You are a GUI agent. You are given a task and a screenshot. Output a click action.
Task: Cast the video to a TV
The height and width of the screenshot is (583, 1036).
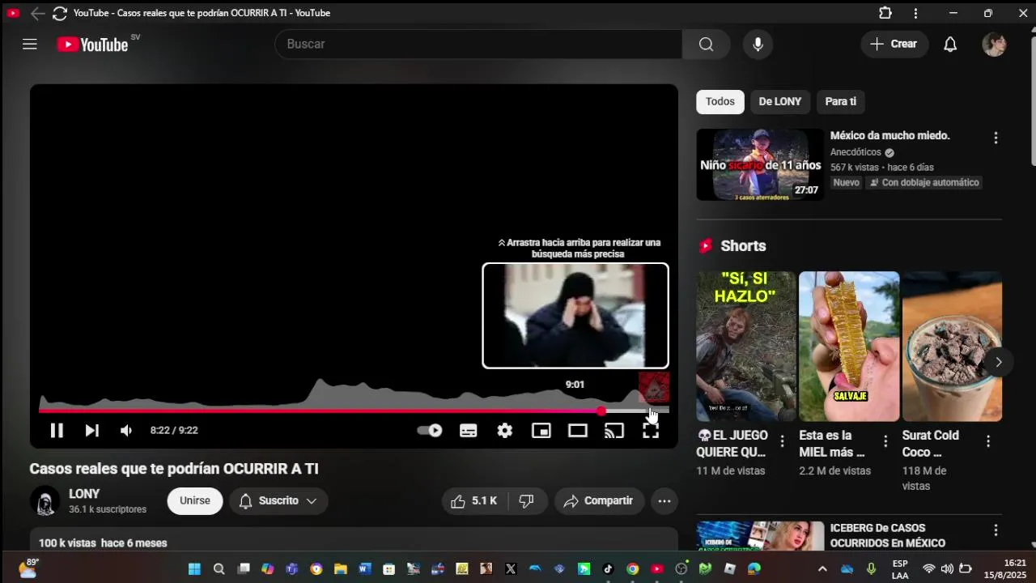click(x=614, y=431)
